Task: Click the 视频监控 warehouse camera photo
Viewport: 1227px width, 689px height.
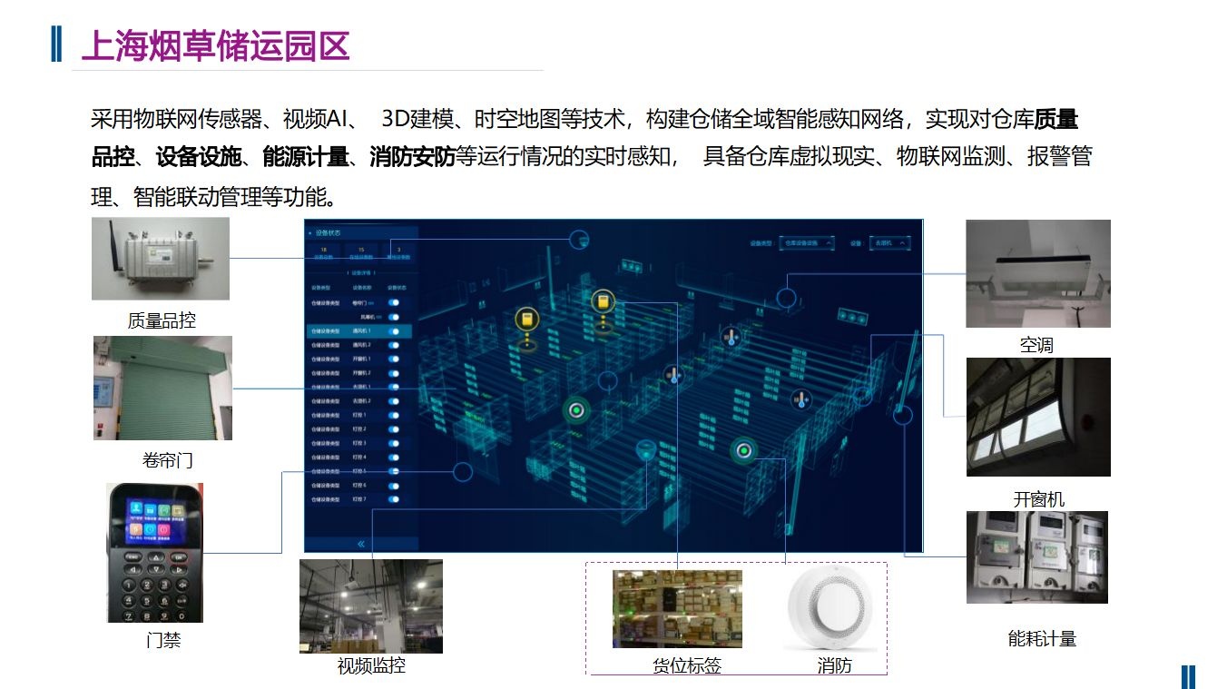Action: (371, 606)
